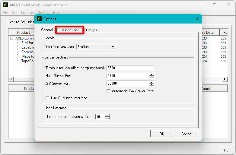Open the Licenses menu
This screenshot has height=155, width=236.
pos(28,13)
